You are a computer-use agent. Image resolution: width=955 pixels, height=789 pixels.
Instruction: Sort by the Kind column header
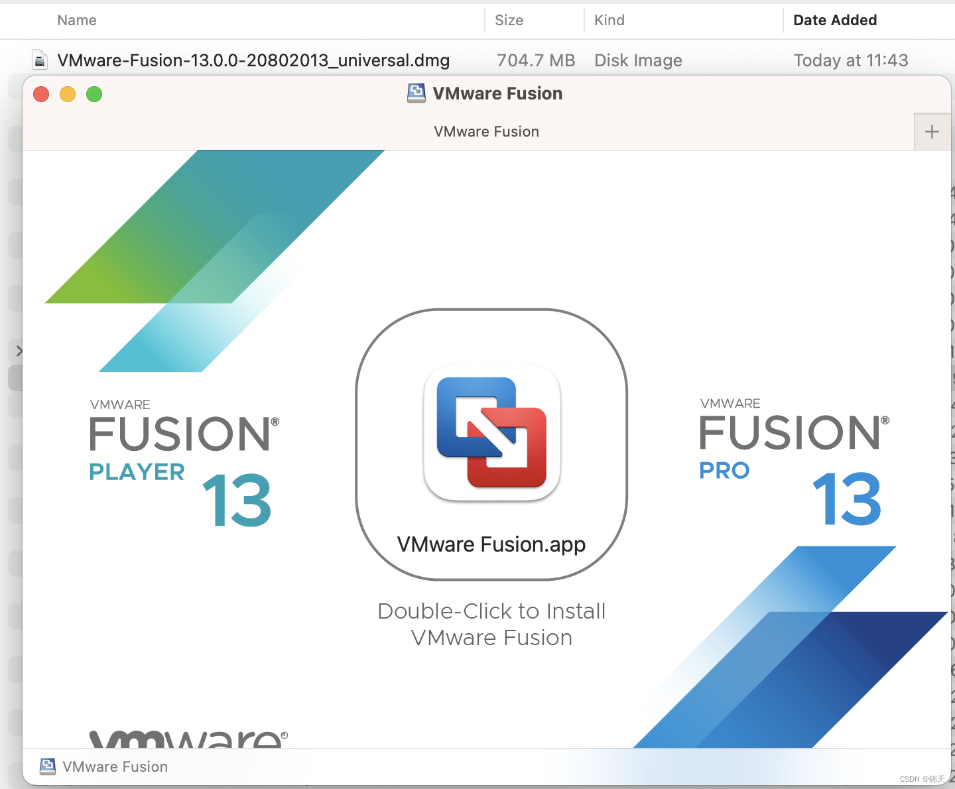click(609, 21)
